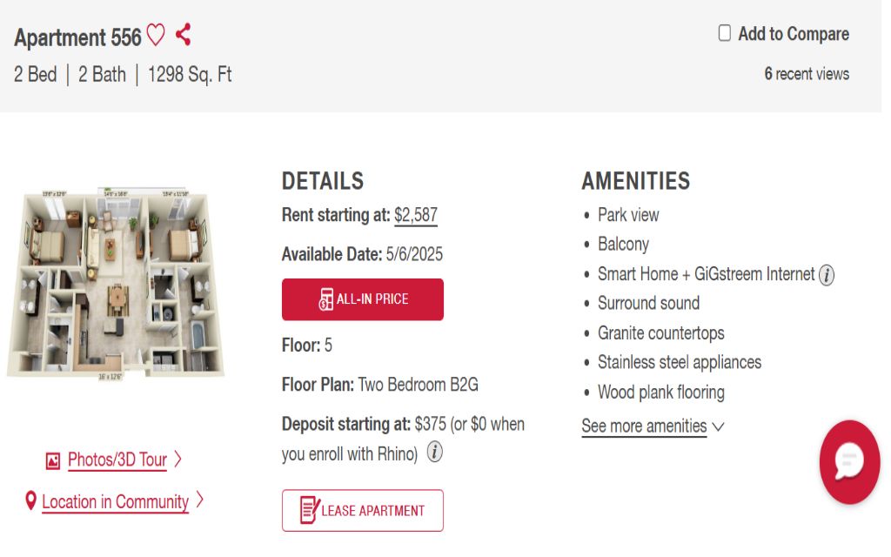
Task: Open the Photos/3D Tour link
Action: coord(117,460)
